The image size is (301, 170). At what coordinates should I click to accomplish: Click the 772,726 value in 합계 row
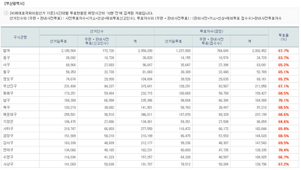point(108,51)
